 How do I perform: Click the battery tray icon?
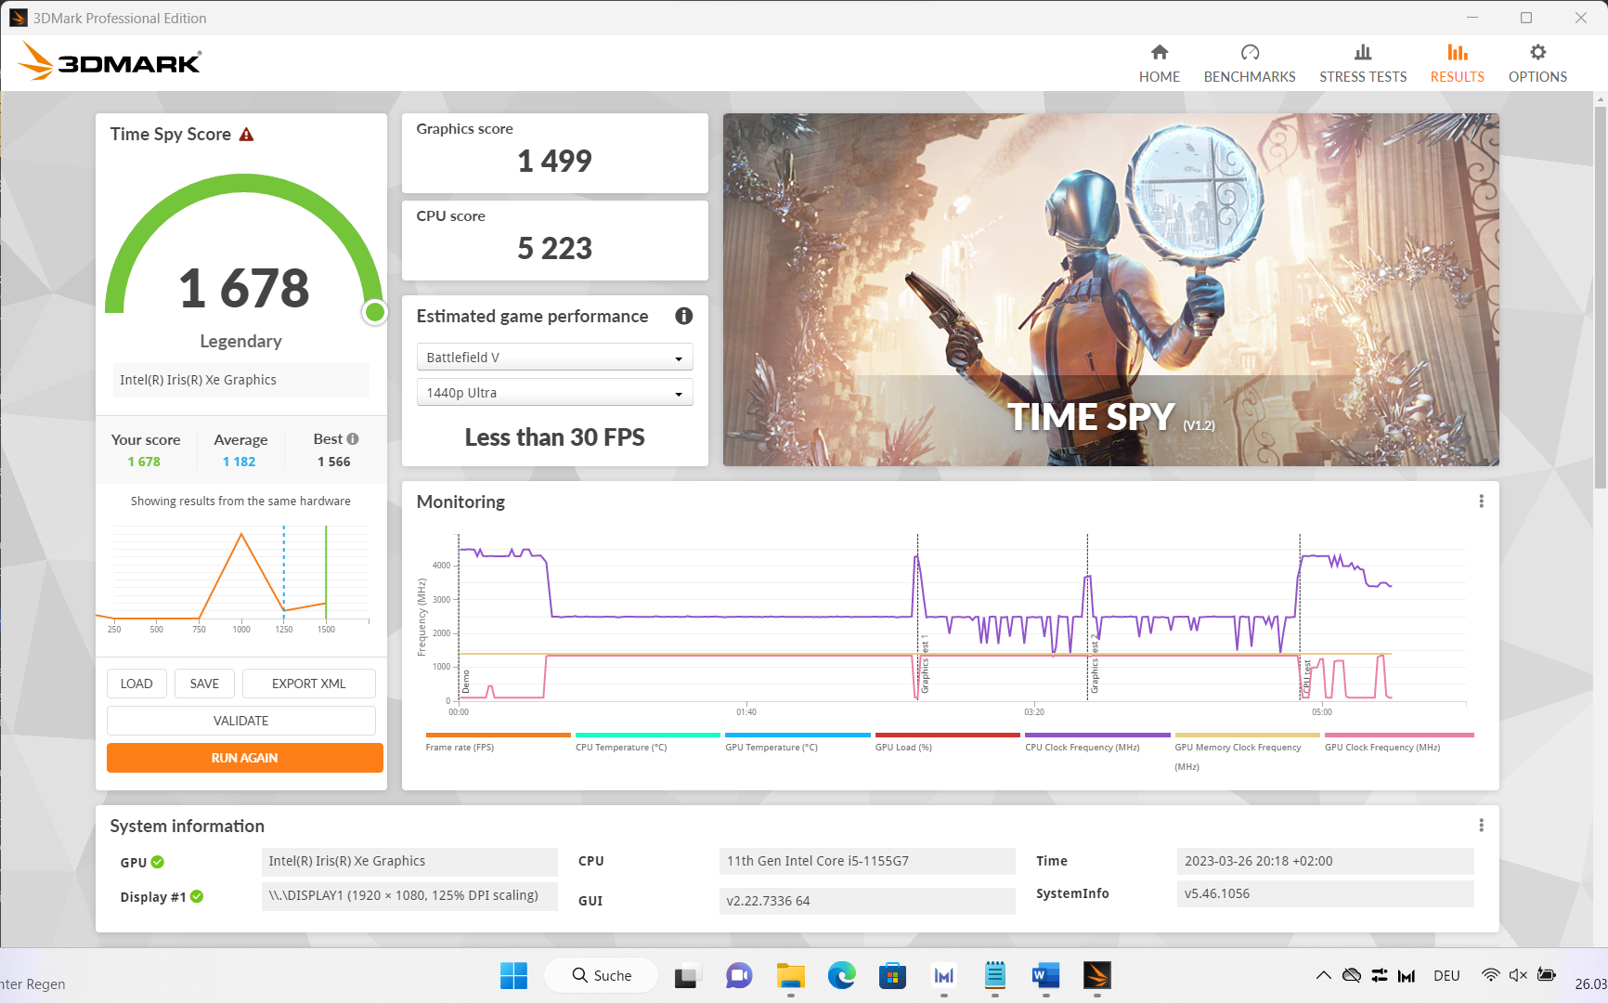(x=1547, y=975)
